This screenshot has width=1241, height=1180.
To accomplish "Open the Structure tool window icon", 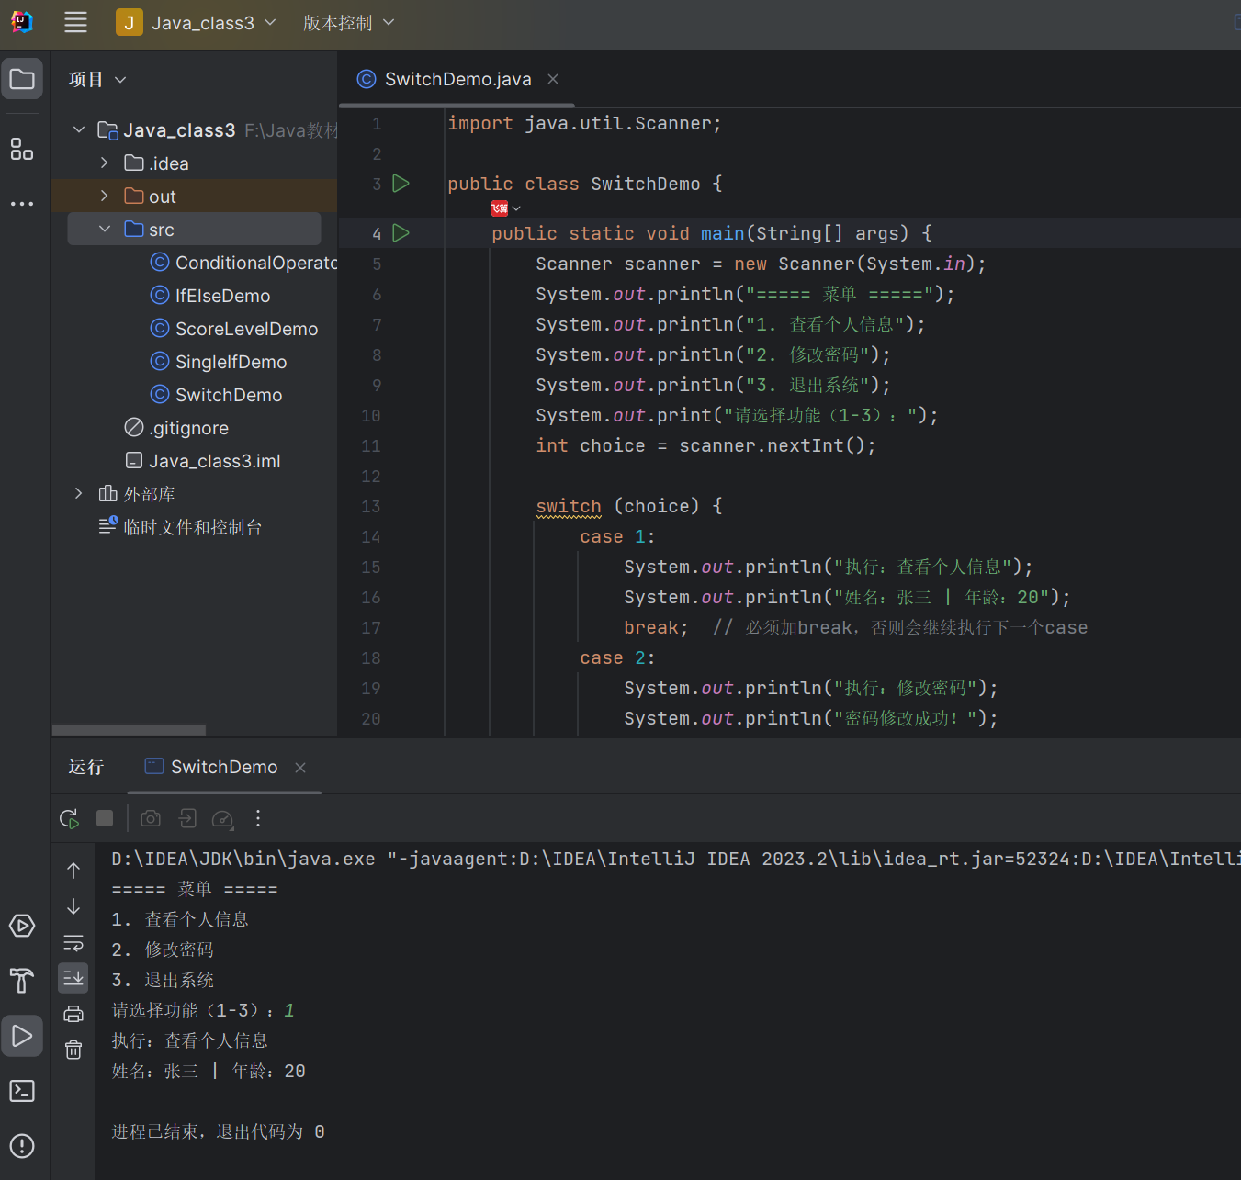I will coord(22,149).
